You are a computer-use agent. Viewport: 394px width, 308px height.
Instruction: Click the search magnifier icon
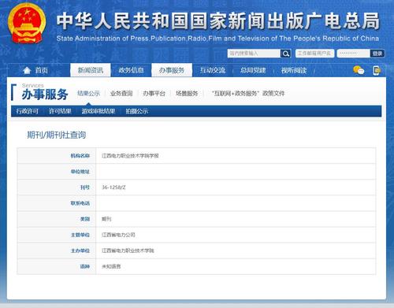pos(286,54)
